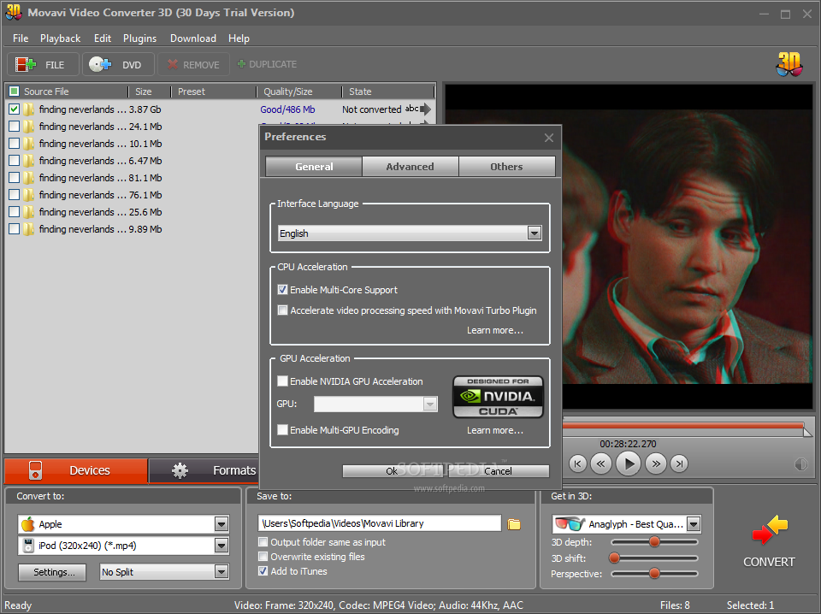Jump to start with the first-frame button
The width and height of the screenshot is (821, 614).
coord(577,463)
